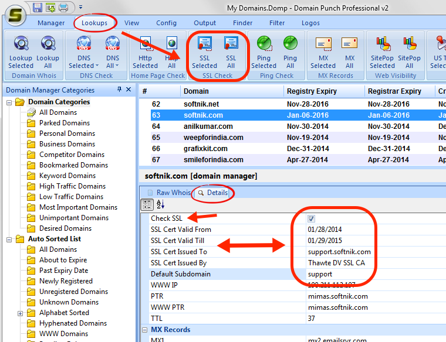This screenshot has width=446, height=342.
Task: Open the Config ribbon tab
Action: [x=167, y=23]
